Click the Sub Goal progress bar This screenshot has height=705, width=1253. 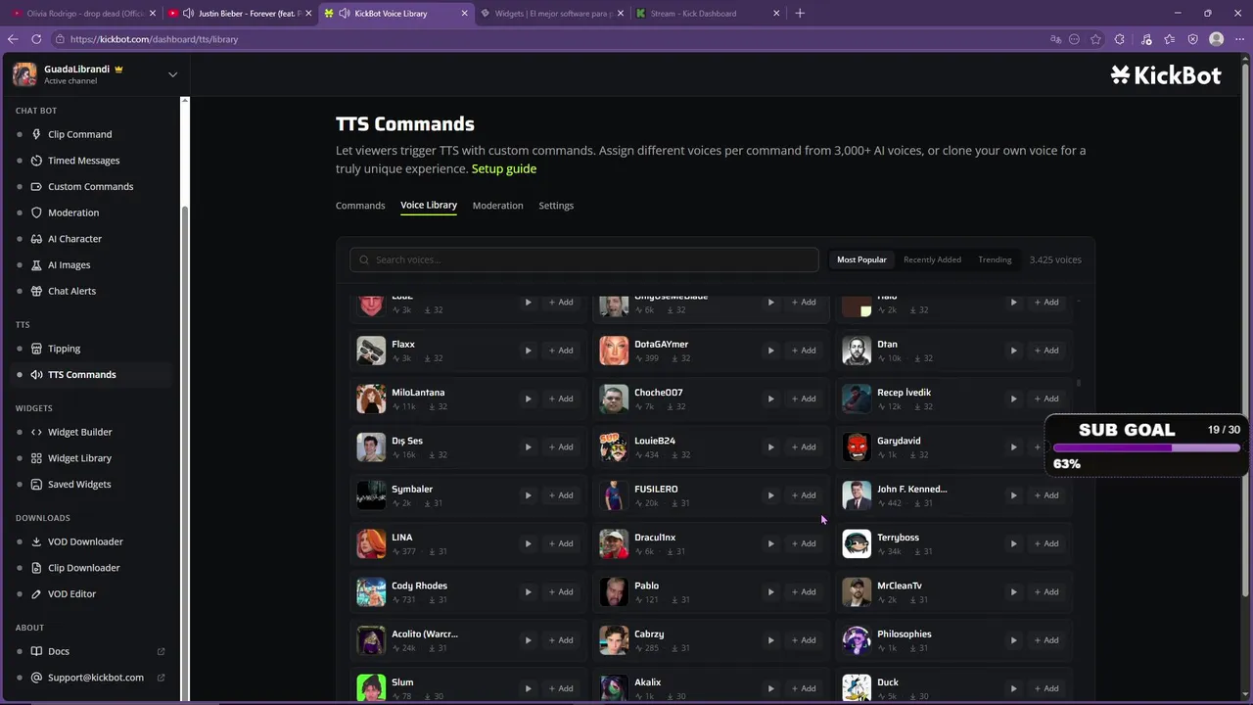coord(1145,447)
